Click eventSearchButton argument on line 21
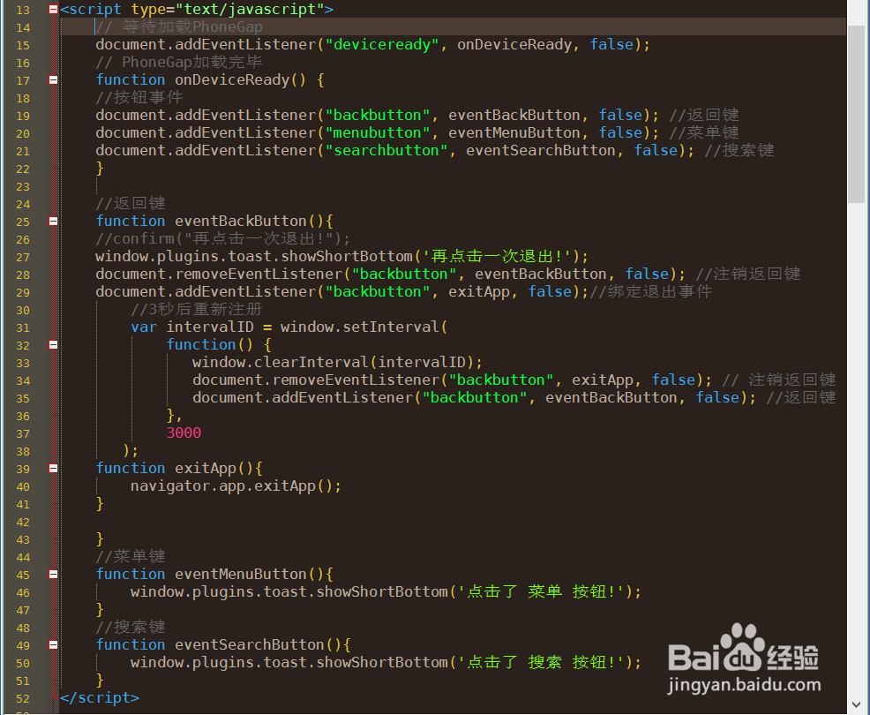This screenshot has height=715, width=870. pos(540,151)
